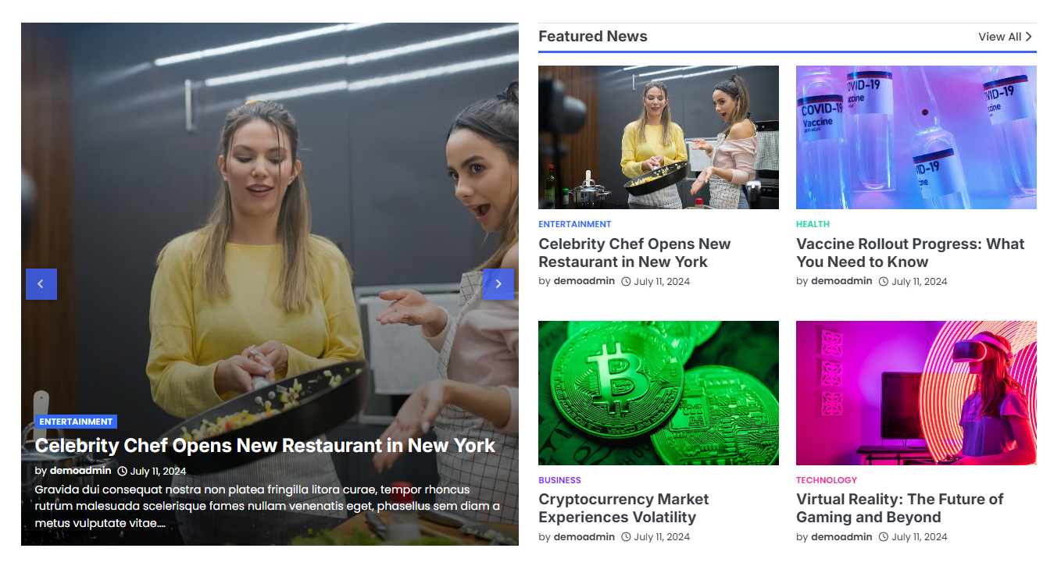Open the TECHNOLOGY category label
This screenshot has width=1061, height=566.
[x=827, y=480]
